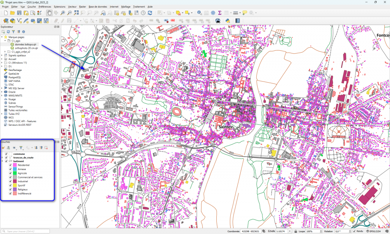Toggle the Résidentiel category checkbox

[x=11, y=165]
